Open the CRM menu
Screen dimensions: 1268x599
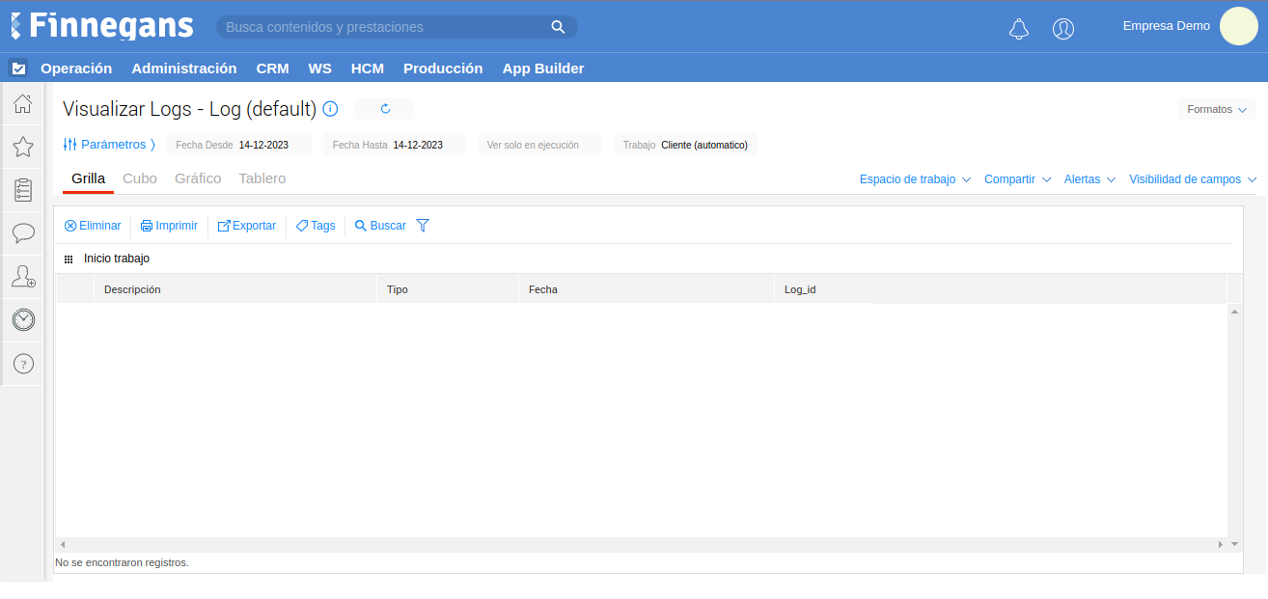[x=272, y=68]
